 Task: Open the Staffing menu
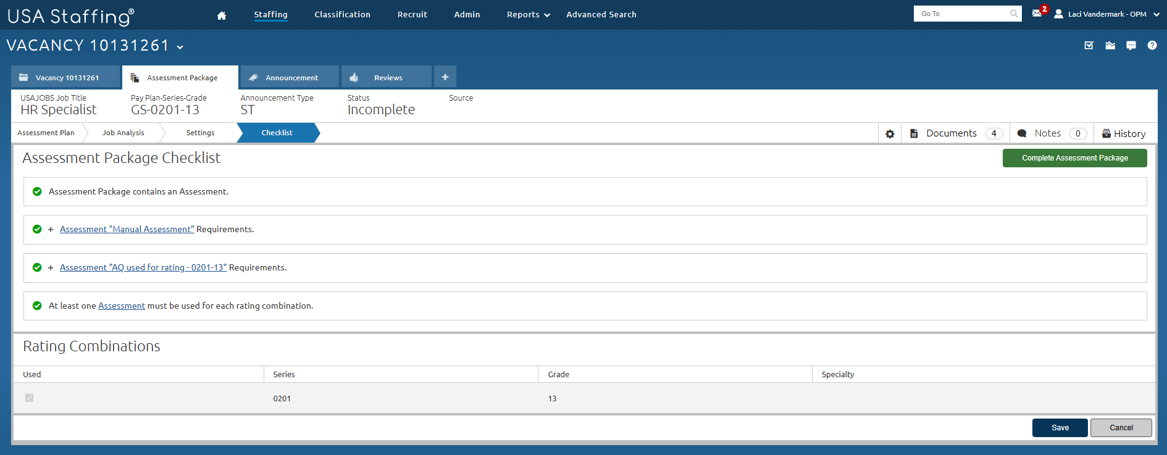270,14
